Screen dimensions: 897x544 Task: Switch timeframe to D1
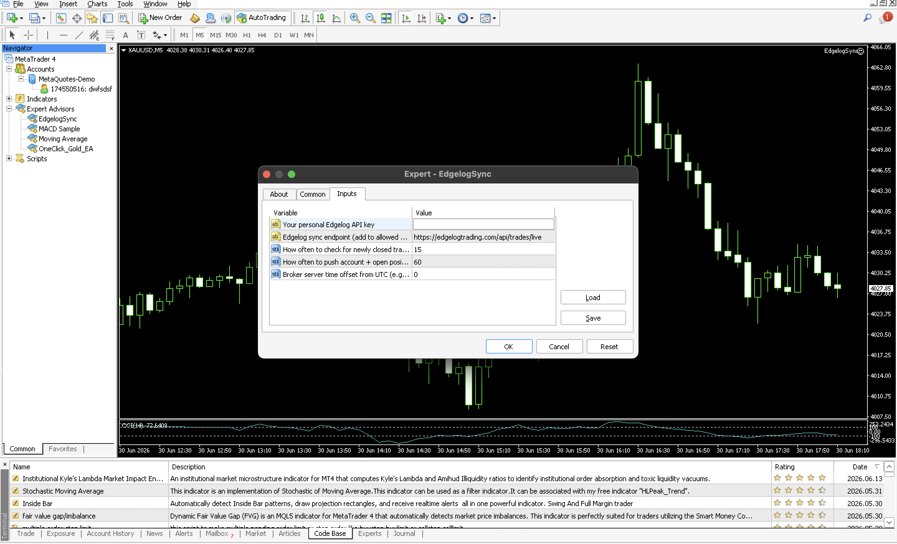pos(278,35)
